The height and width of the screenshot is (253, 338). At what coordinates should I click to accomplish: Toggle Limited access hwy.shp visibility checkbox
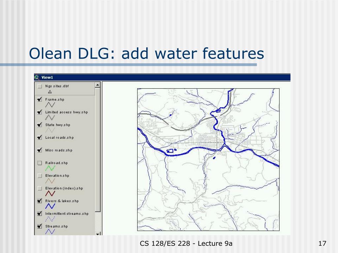40,112
